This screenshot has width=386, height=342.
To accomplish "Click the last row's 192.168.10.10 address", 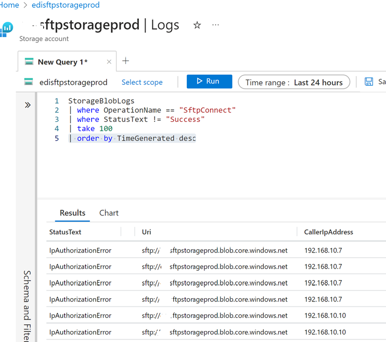I will pyautogui.click(x=325, y=332).
